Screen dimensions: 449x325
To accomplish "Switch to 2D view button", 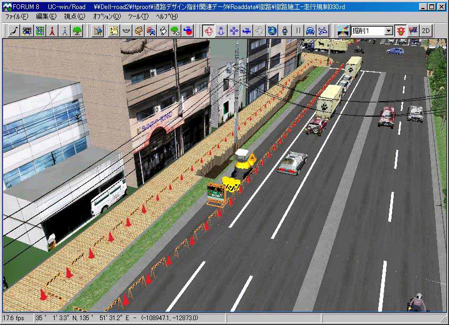I will (426, 31).
